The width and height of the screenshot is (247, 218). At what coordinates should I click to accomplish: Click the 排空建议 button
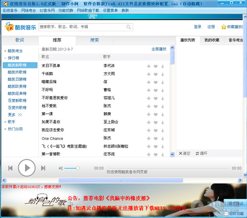[x=235, y=204]
